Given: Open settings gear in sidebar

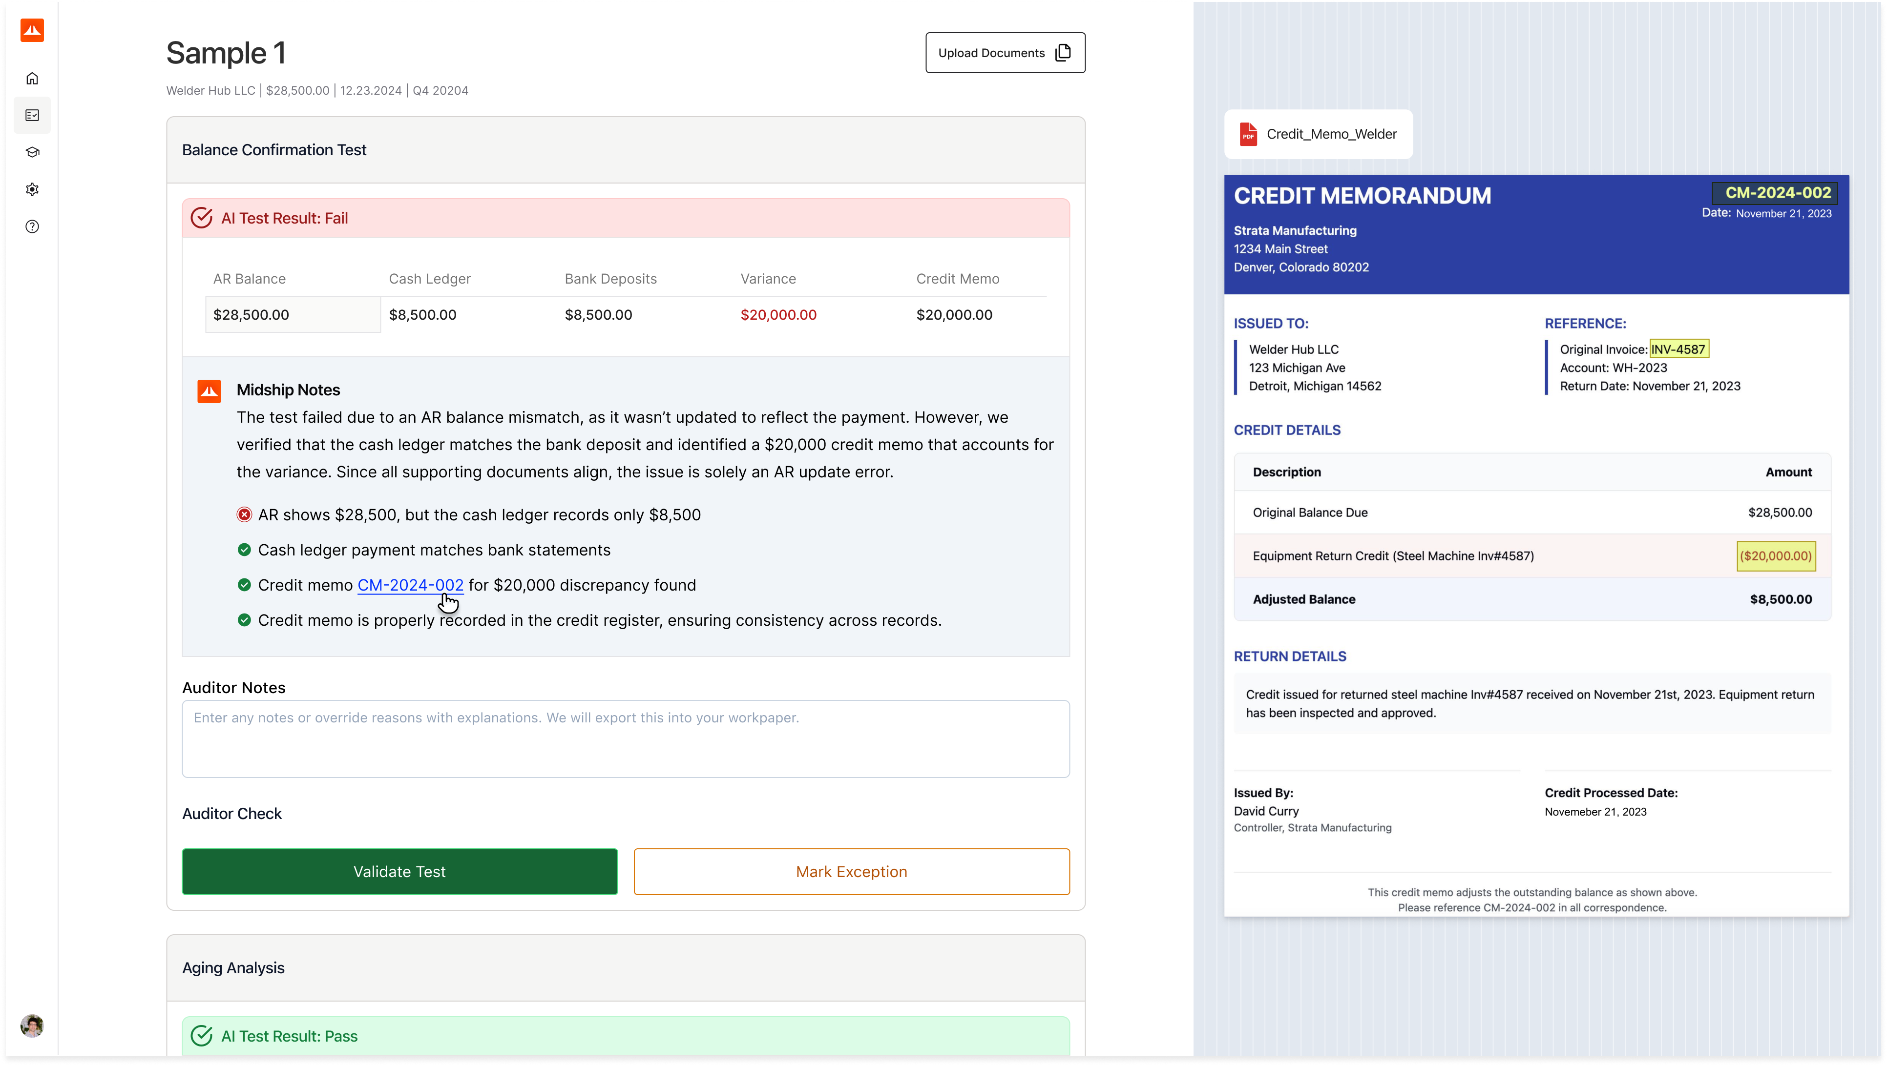Looking at the screenshot, I should click(32, 189).
